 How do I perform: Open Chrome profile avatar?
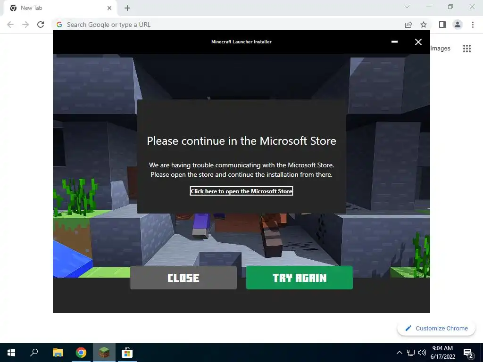458,25
